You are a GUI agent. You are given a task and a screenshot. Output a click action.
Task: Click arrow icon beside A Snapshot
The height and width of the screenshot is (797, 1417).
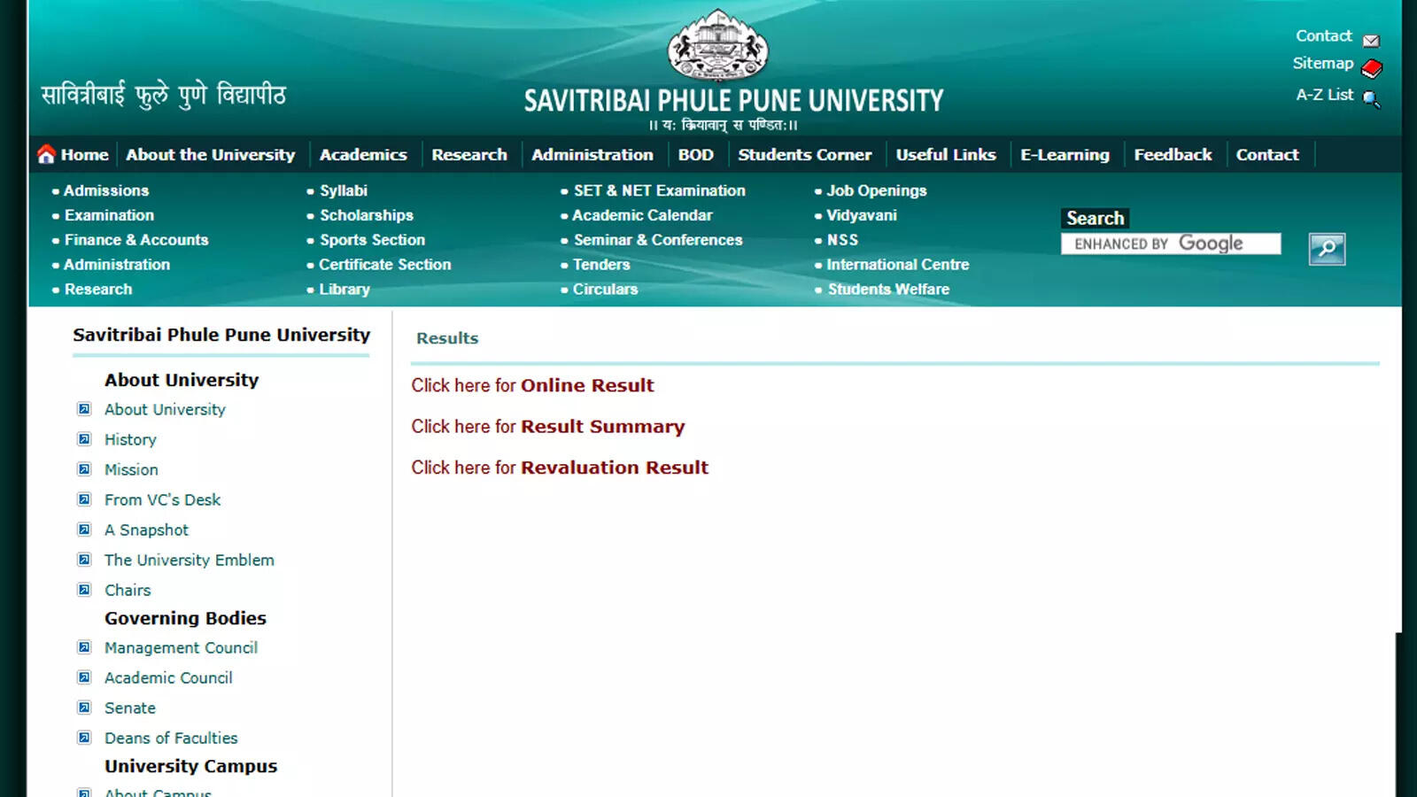84,530
